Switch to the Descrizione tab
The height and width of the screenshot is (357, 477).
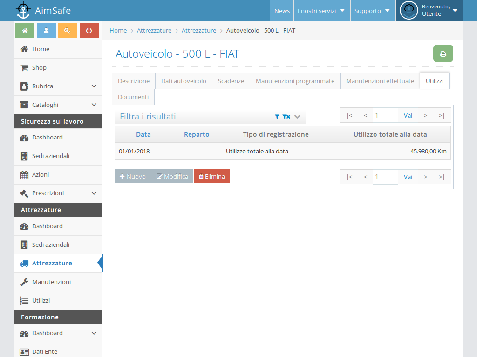point(134,81)
